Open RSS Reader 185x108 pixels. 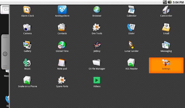click(132, 64)
